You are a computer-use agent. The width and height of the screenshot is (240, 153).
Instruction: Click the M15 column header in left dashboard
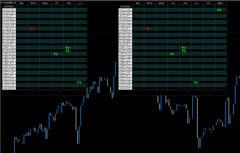point(33,3)
